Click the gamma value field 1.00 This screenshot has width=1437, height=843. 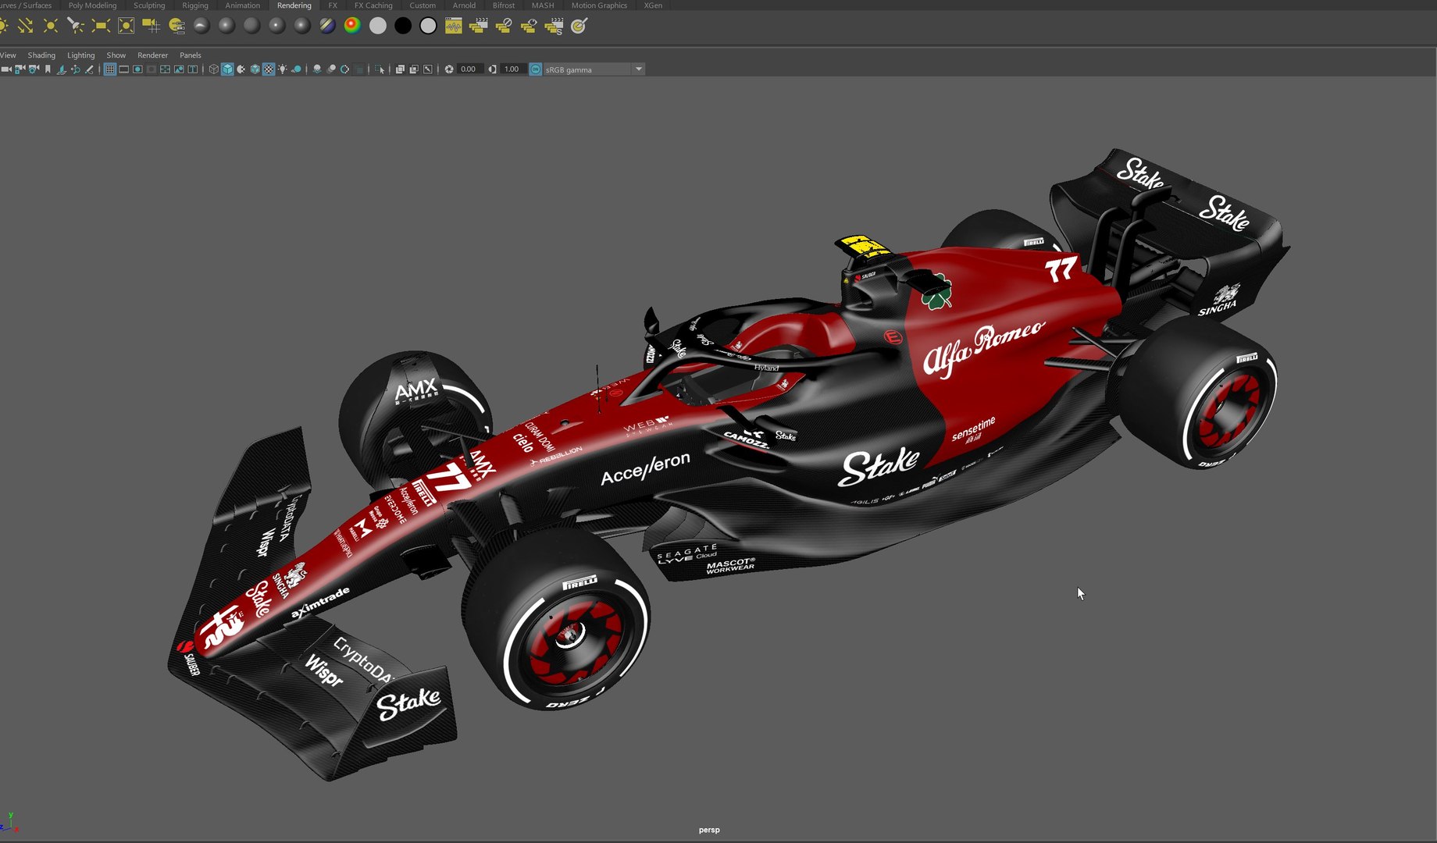(x=512, y=69)
